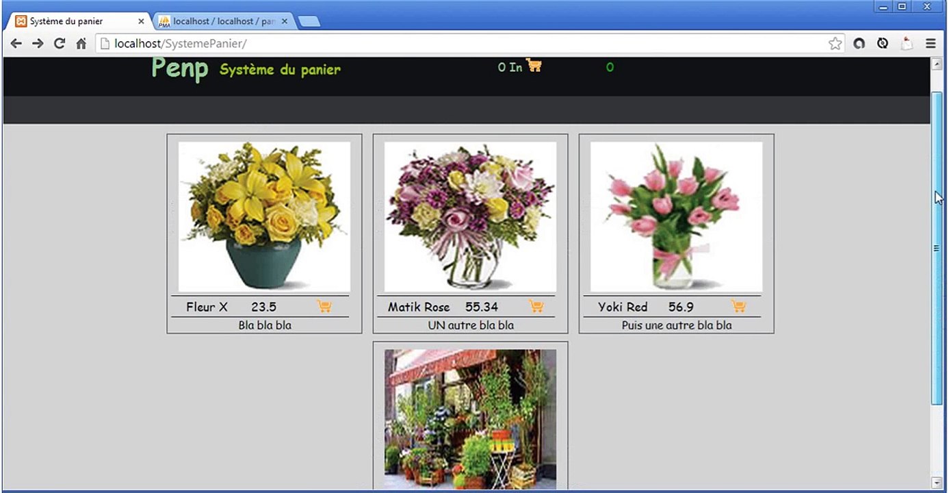The image size is (949, 493).
Task: Click the price 23.5
Action: 263,307
